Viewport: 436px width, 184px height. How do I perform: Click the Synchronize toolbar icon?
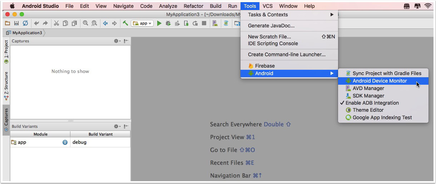(25, 23)
